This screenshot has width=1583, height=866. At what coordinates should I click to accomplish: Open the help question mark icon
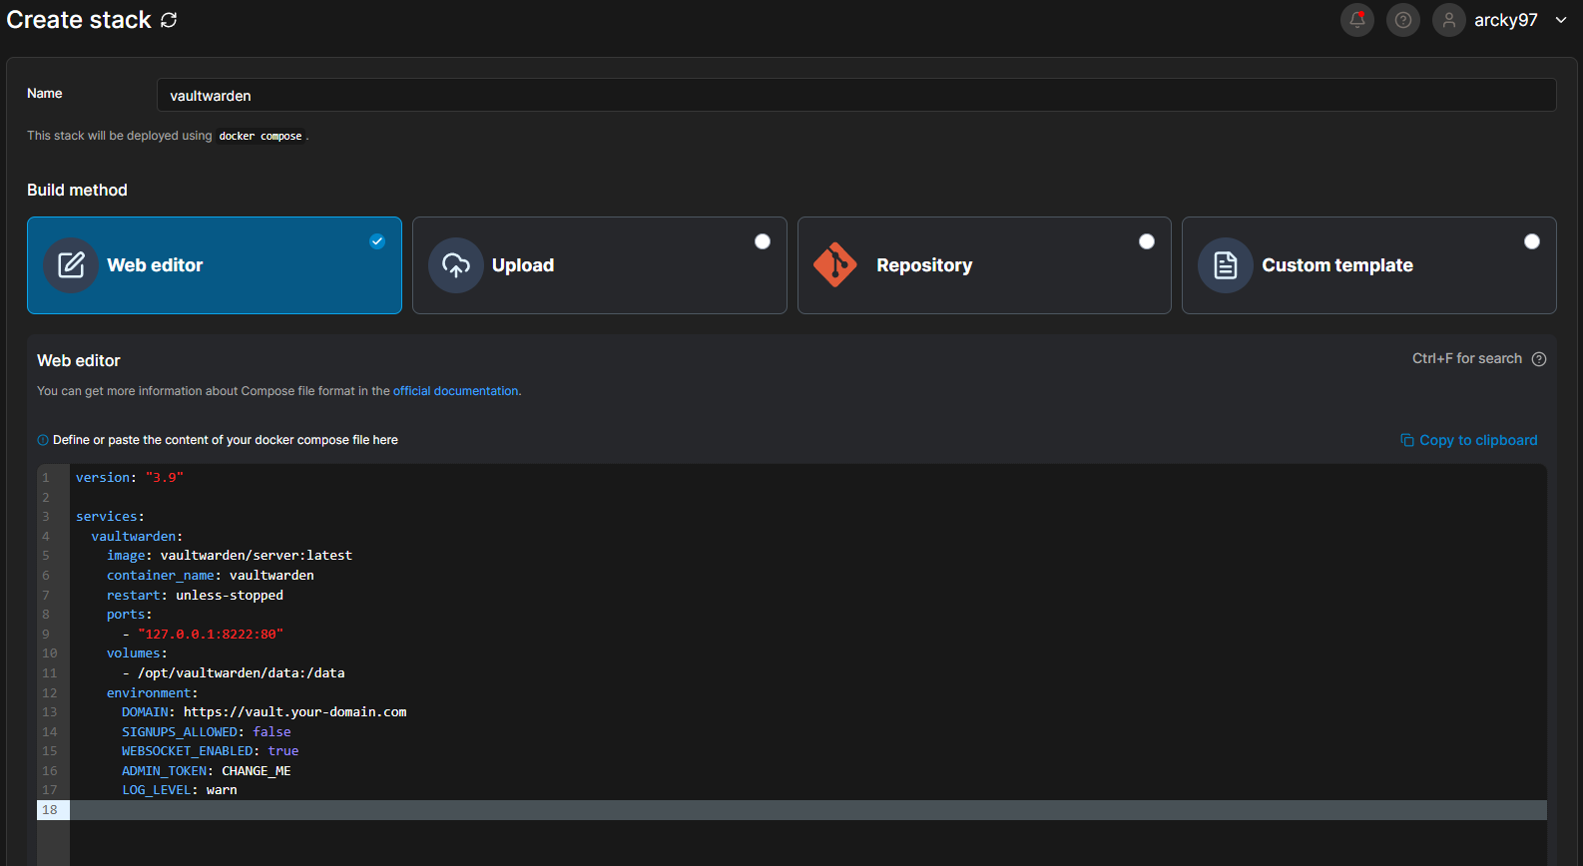[x=1403, y=20]
